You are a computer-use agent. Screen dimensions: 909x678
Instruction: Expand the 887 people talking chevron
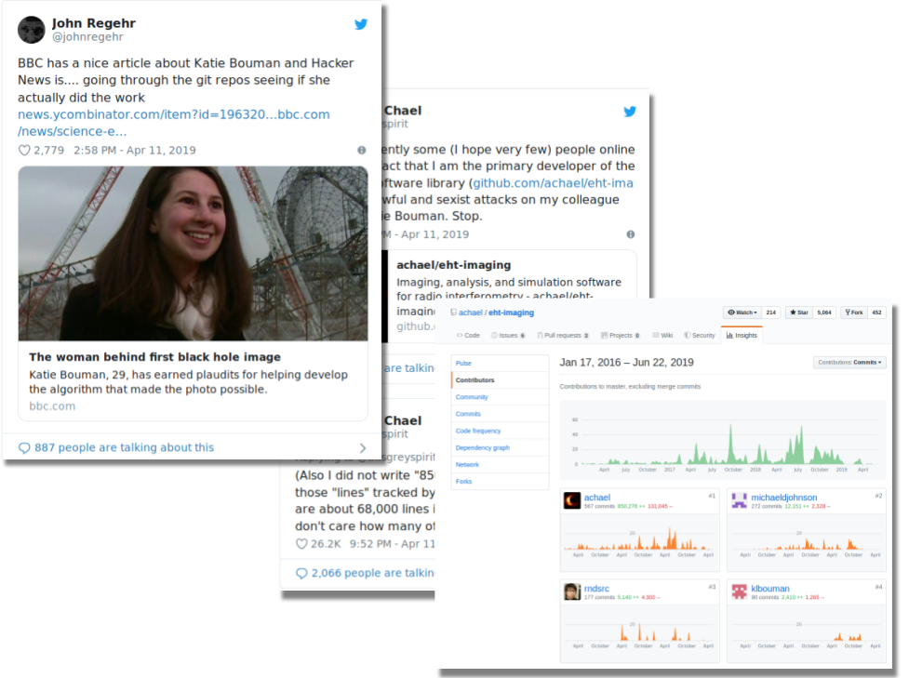pyautogui.click(x=363, y=447)
